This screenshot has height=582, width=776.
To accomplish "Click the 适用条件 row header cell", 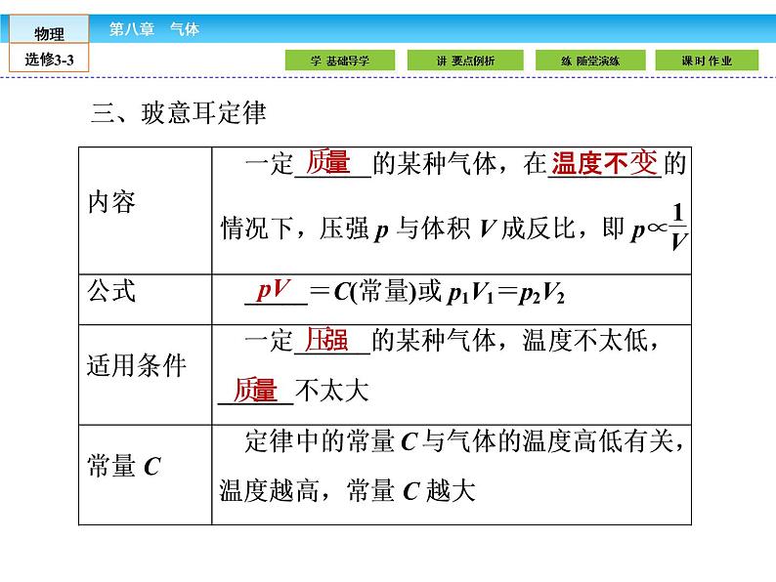I will [x=145, y=374].
